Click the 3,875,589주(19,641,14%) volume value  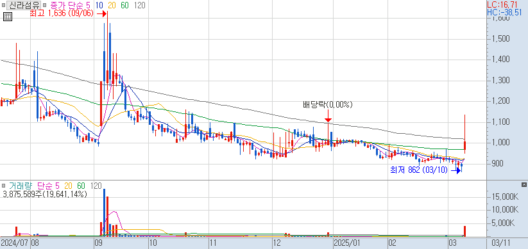44,194
